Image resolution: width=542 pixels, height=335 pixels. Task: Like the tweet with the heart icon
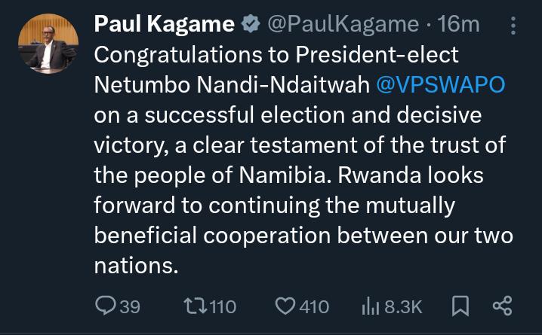point(284,306)
